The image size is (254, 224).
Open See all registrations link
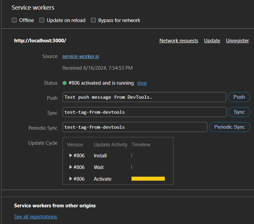(x=36, y=217)
